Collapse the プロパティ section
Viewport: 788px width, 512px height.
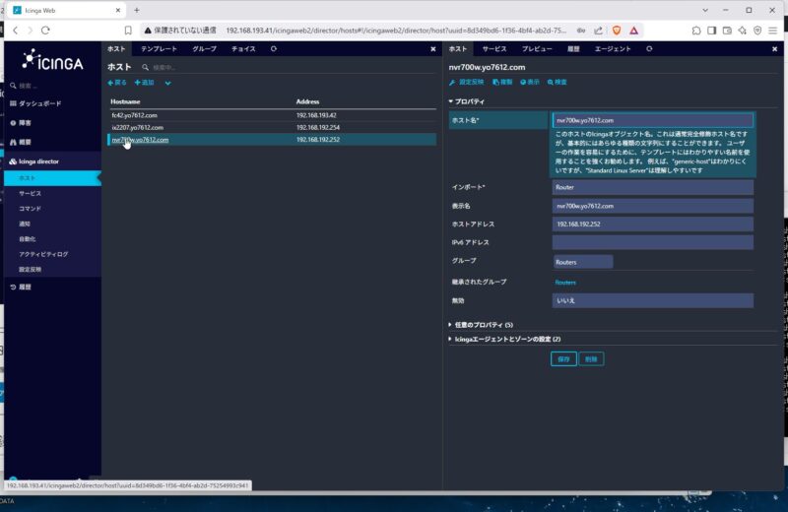point(466,101)
